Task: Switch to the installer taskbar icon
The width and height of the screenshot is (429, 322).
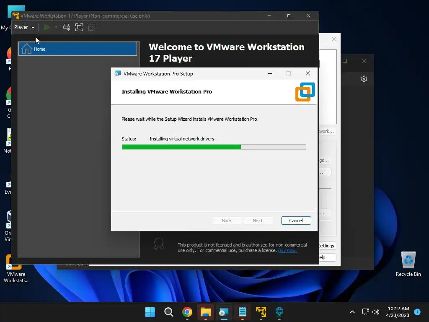Action: point(224,312)
